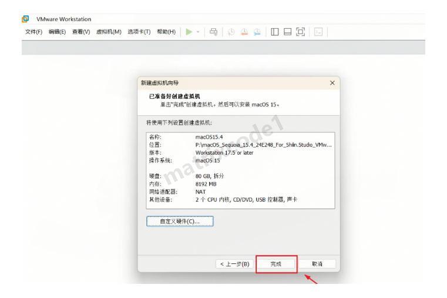Image resolution: width=447 pixels, height=298 pixels.
Task: Click the 操作系统: label in settings list
Action: pos(161,160)
